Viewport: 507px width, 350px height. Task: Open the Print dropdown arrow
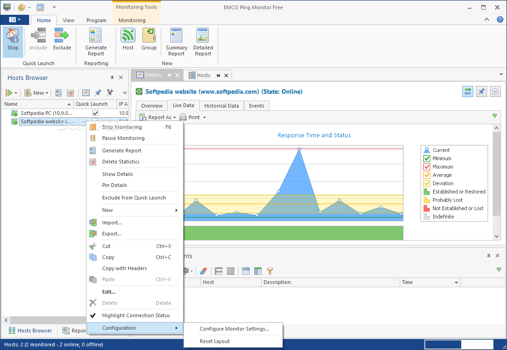(x=204, y=117)
